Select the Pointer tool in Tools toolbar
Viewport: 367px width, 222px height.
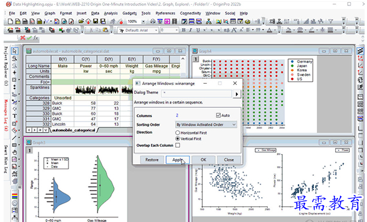(x=14, y=51)
